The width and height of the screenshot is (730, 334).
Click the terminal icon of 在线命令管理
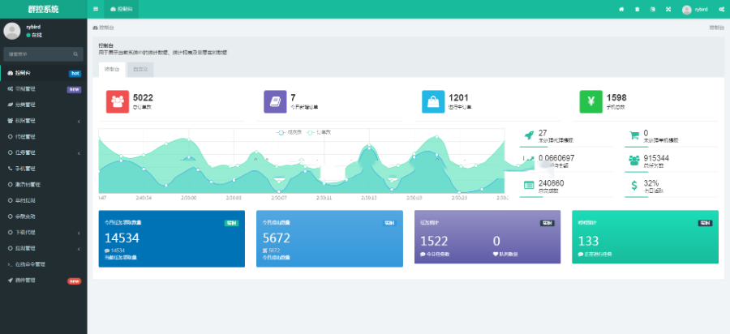click(11, 264)
